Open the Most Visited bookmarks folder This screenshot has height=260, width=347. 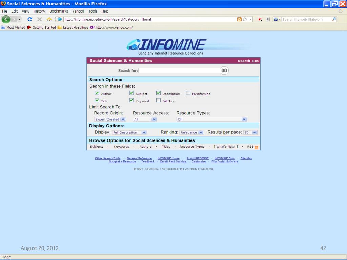tap(13, 28)
